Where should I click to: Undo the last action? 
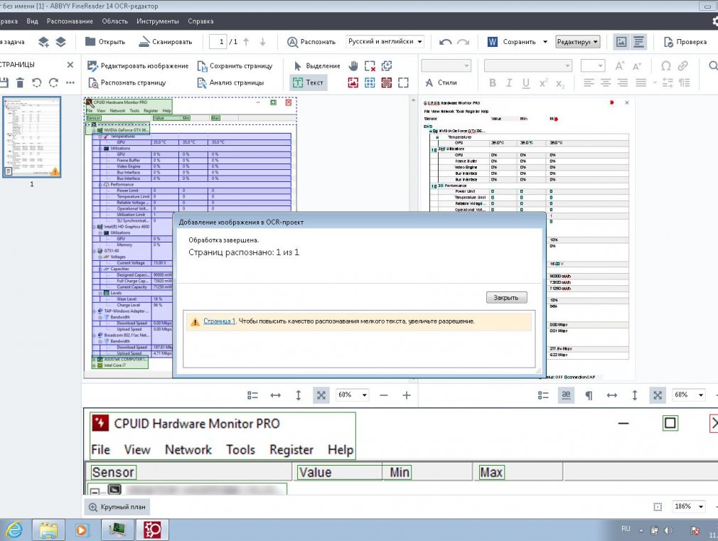(445, 42)
